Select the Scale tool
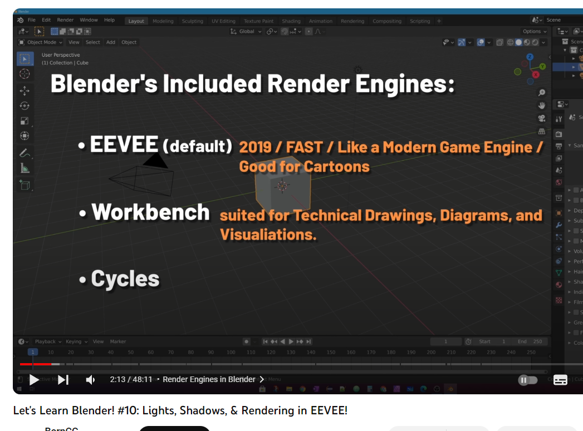This screenshot has width=583, height=431. [x=25, y=121]
